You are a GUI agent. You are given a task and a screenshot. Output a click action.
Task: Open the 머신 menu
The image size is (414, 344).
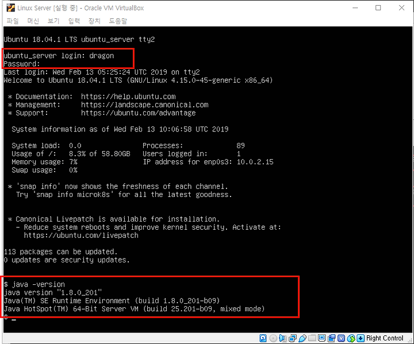click(x=33, y=21)
